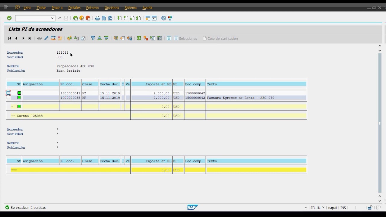This screenshot has height=217, width=386.
Task: Jump to last item arrow
Action: (30, 38)
